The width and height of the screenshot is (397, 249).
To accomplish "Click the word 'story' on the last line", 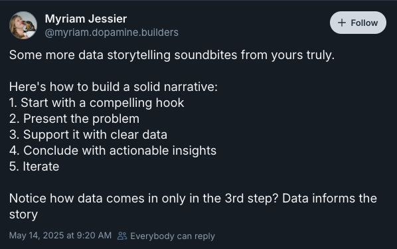I will point(23,214).
